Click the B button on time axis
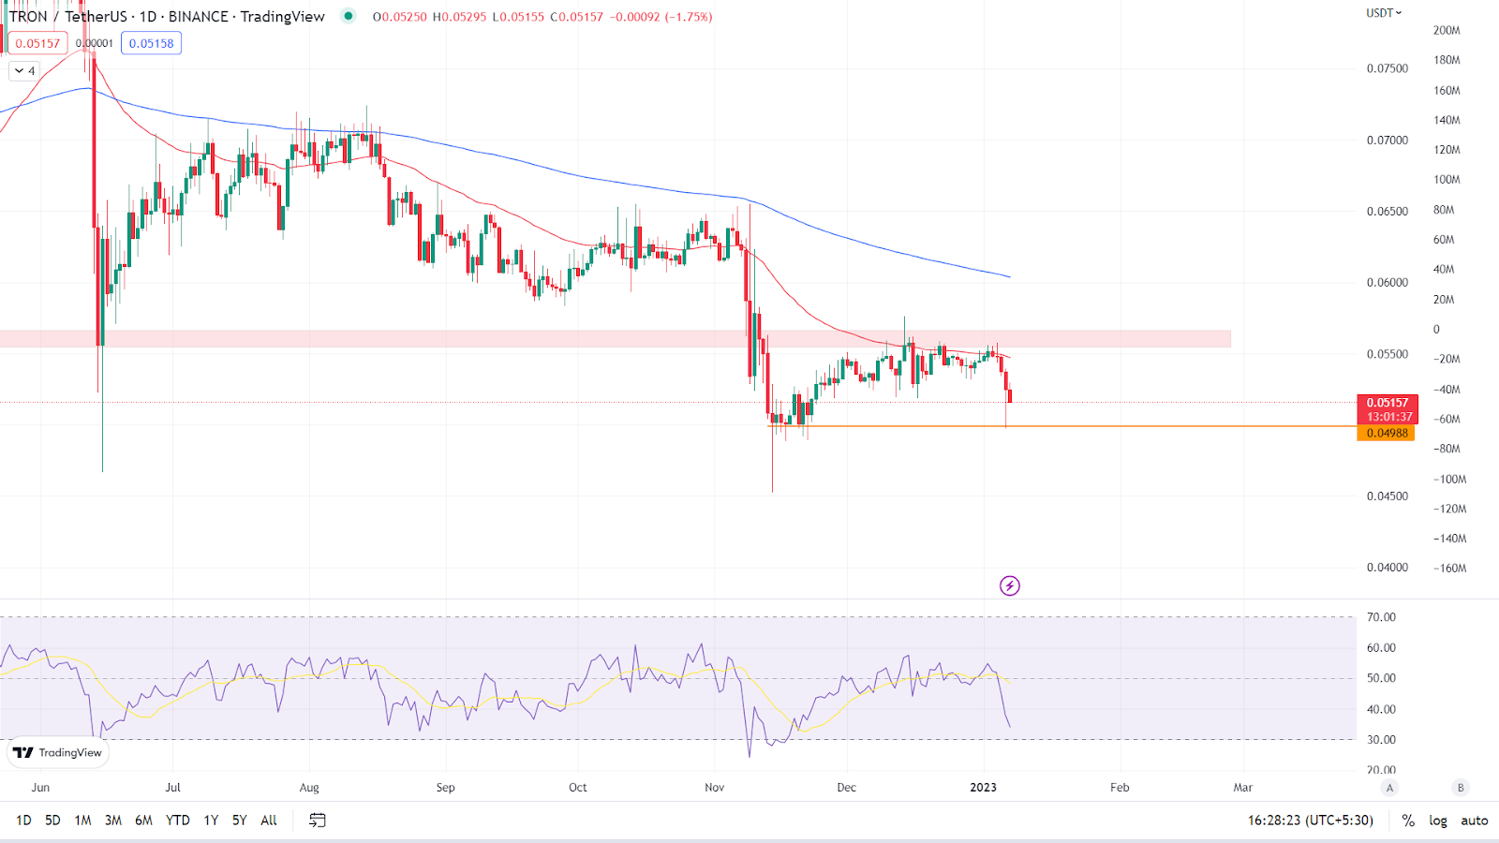Image resolution: width=1499 pixels, height=843 pixels. click(x=1461, y=788)
